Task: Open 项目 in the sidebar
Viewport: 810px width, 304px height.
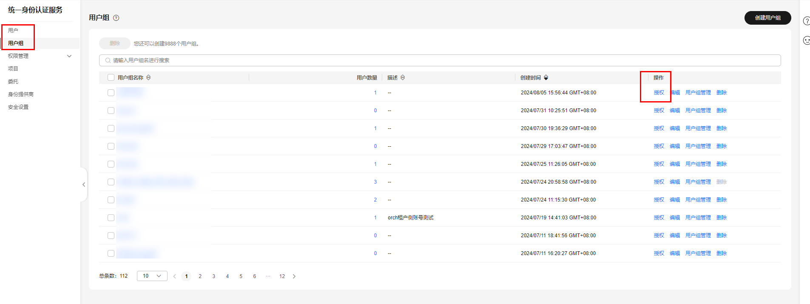Action: (13, 69)
